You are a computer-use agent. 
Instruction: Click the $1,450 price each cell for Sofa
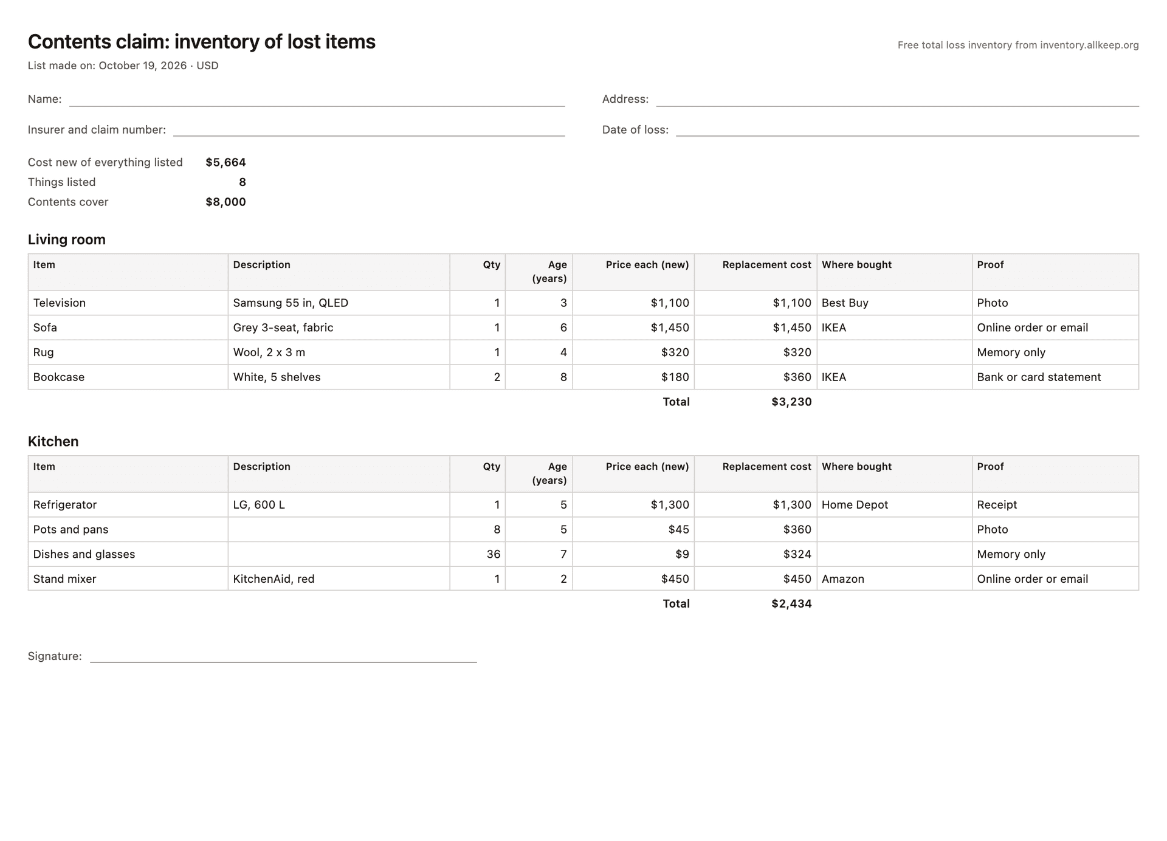633,328
